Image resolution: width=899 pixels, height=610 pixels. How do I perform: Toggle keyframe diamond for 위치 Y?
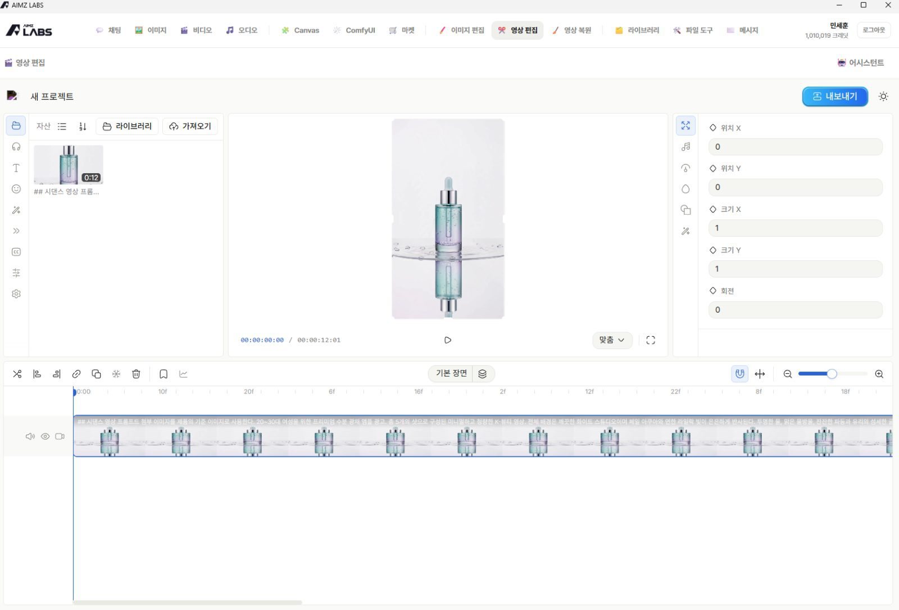pyautogui.click(x=713, y=168)
